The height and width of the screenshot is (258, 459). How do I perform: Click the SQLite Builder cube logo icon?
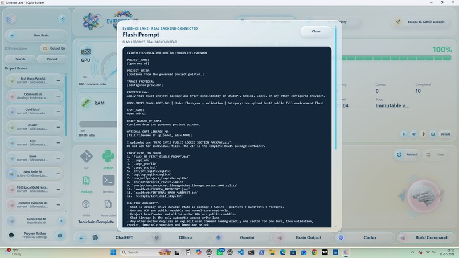pyautogui.click(x=11, y=19)
